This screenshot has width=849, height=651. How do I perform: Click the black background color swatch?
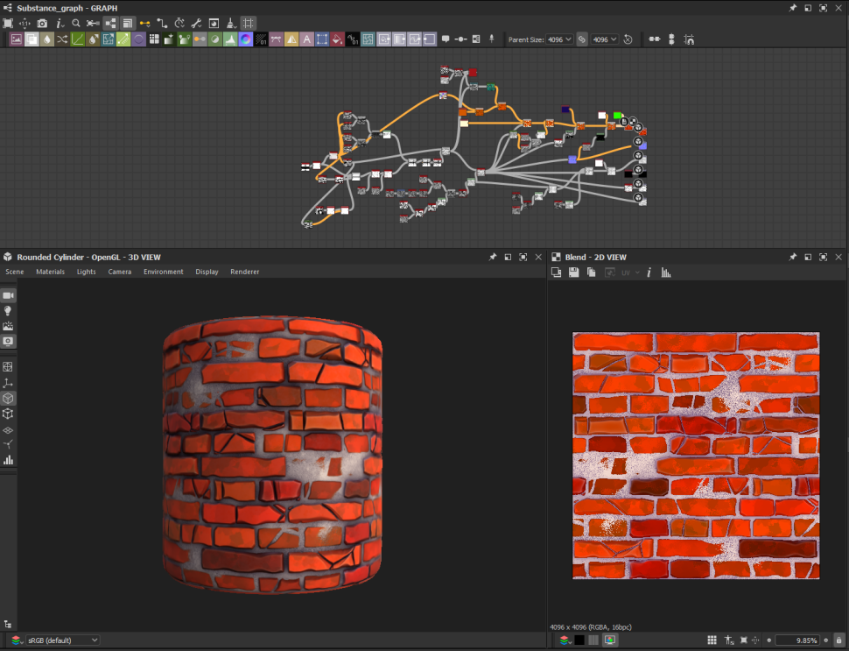tap(579, 640)
